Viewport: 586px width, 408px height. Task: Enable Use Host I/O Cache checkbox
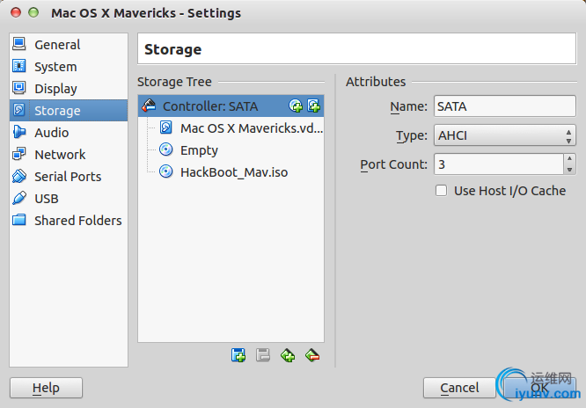coord(442,191)
